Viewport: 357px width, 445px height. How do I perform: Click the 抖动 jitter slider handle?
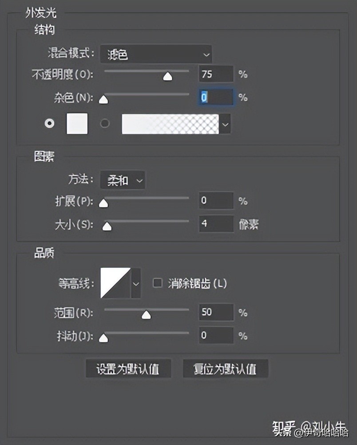(x=104, y=338)
